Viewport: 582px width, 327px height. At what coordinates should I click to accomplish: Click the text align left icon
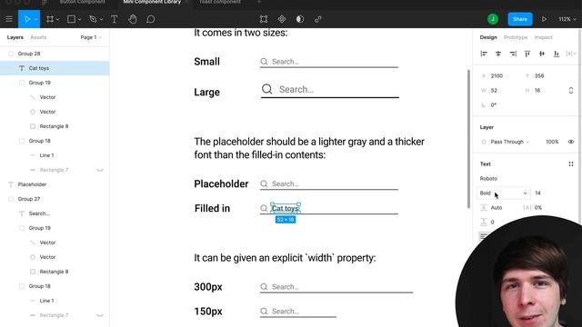483,236
